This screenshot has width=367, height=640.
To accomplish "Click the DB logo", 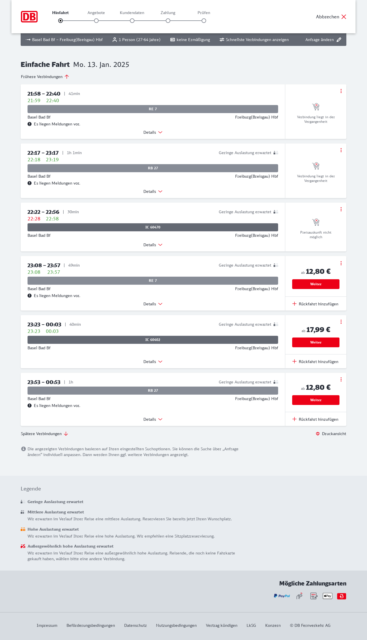I will 29,17.
